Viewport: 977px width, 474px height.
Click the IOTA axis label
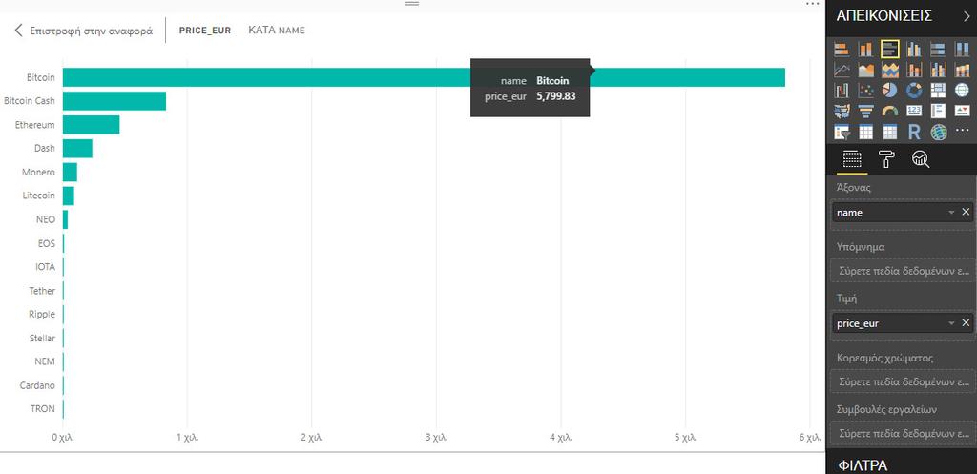[x=46, y=267]
